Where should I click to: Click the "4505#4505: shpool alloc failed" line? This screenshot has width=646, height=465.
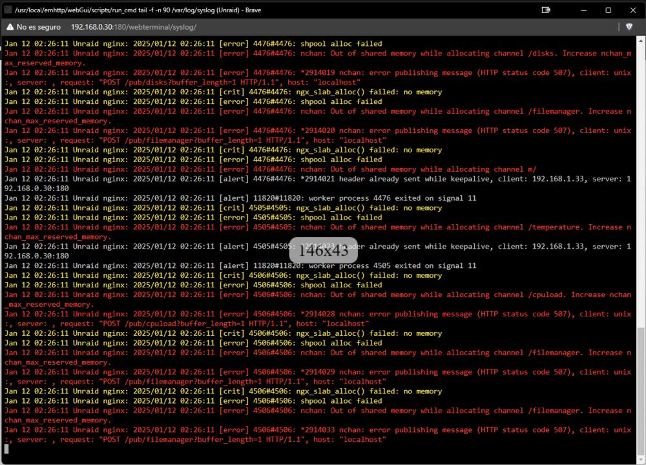click(x=193, y=218)
